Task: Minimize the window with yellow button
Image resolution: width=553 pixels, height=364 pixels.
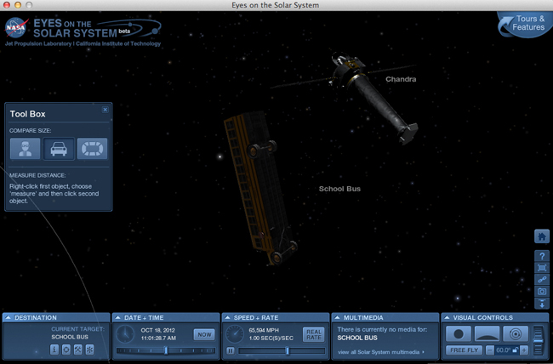Action: [x=18, y=5]
